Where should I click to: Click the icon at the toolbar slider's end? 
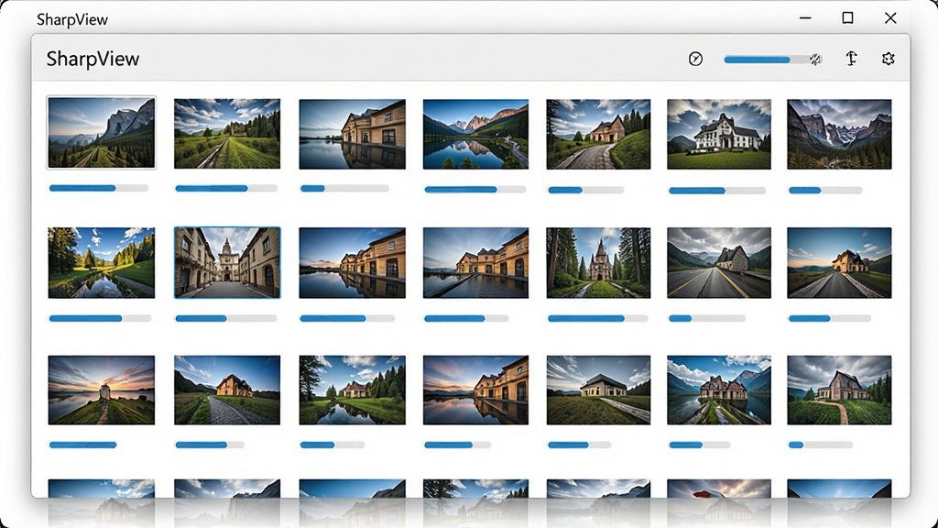(816, 59)
